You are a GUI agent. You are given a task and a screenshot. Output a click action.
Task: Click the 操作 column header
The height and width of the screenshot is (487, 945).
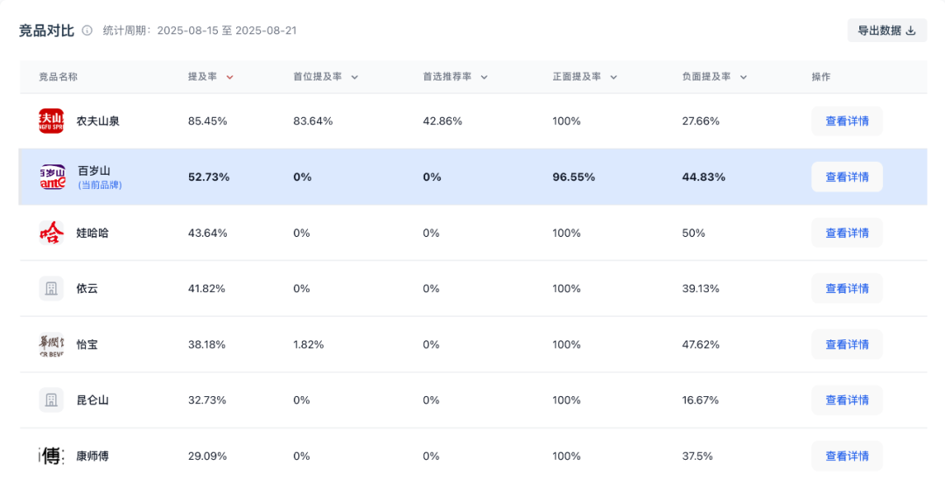click(x=821, y=77)
